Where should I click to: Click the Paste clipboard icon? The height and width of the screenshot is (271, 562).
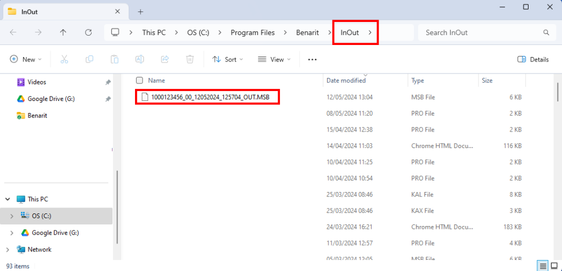115,59
